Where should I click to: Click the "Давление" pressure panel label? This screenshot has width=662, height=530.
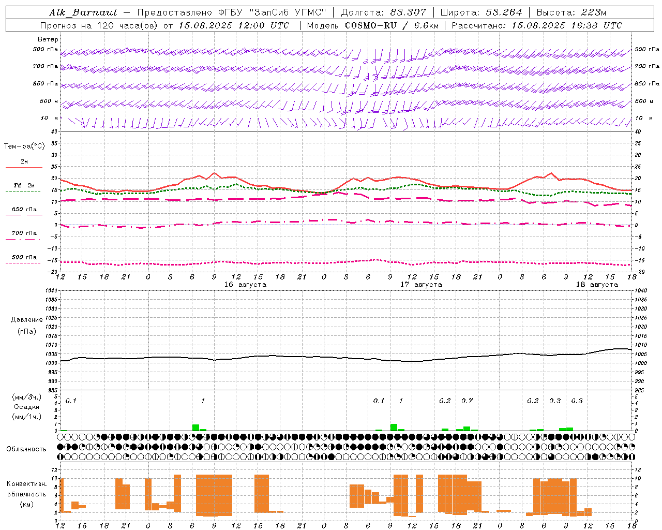pyautogui.click(x=27, y=320)
